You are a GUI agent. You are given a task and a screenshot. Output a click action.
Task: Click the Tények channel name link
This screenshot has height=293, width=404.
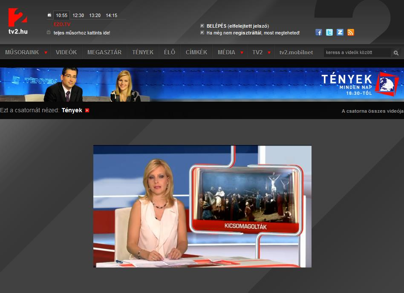pos(72,110)
